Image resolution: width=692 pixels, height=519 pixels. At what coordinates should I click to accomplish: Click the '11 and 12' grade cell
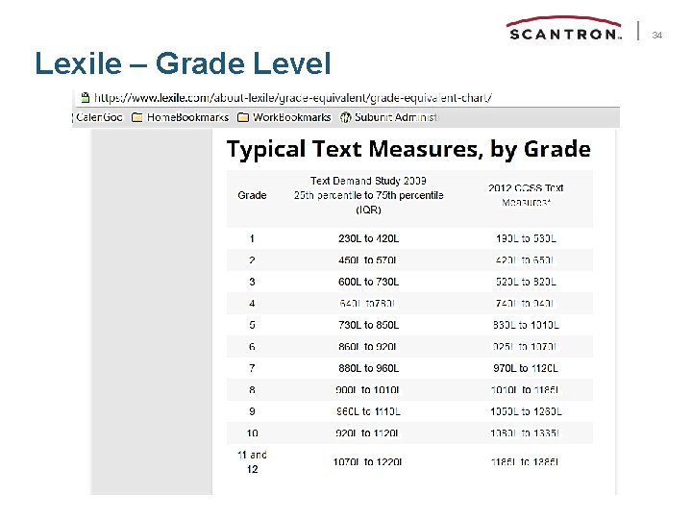pos(252,462)
